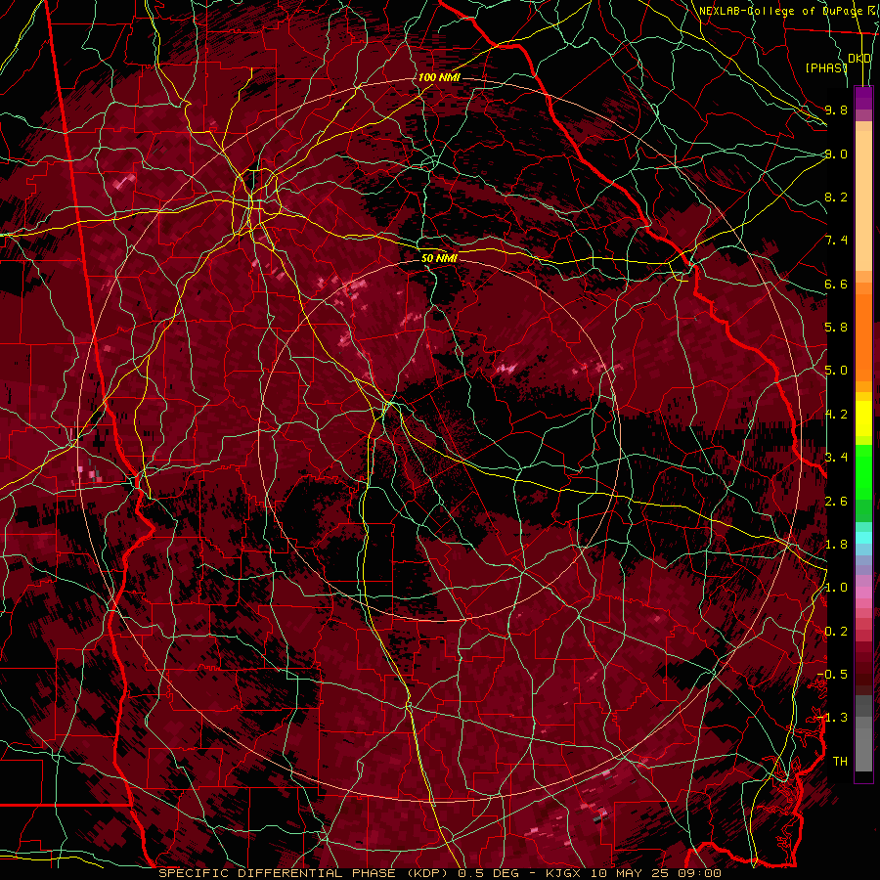Click the 50 NMI range ring label

click(x=439, y=258)
